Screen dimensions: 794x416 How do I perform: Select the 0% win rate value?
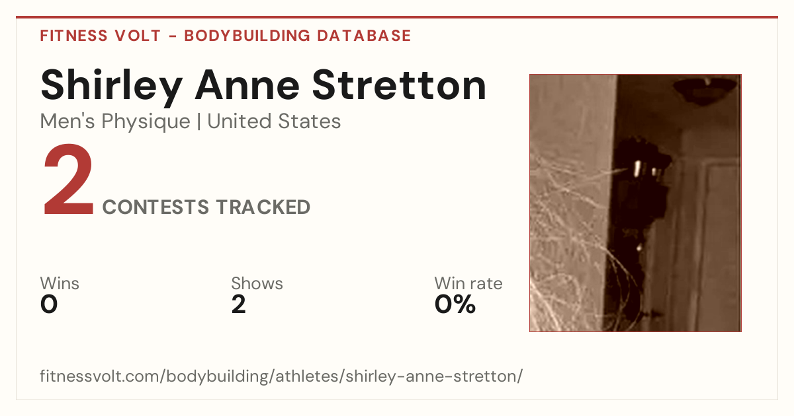455,304
